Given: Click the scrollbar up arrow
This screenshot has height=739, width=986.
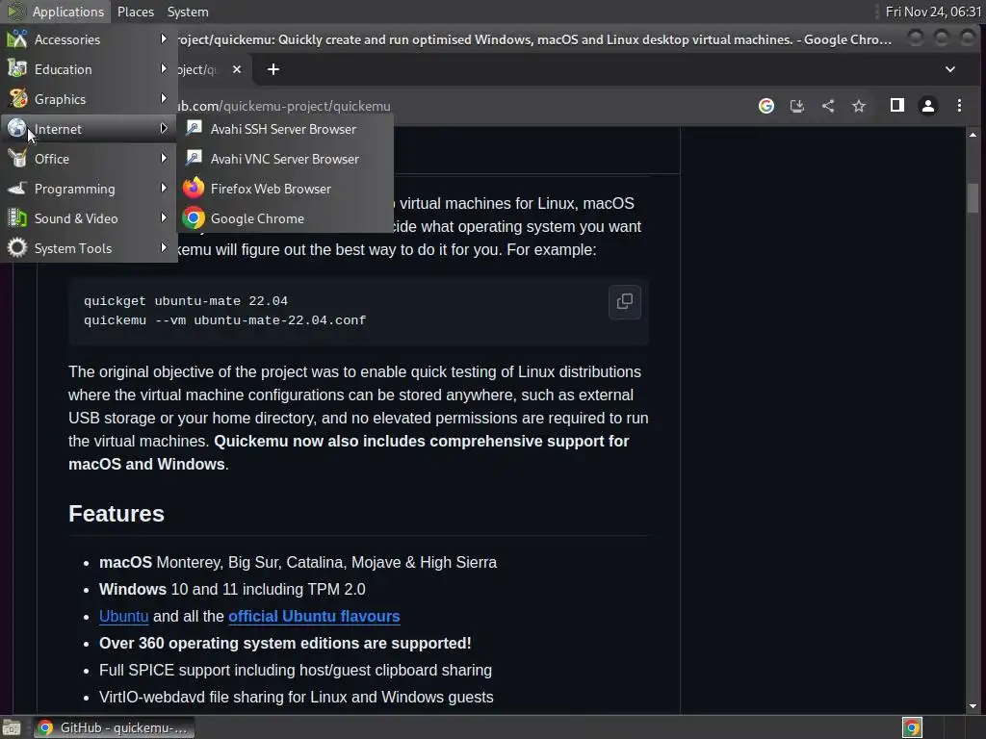Looking at the screenshot, I should point(973,135).
